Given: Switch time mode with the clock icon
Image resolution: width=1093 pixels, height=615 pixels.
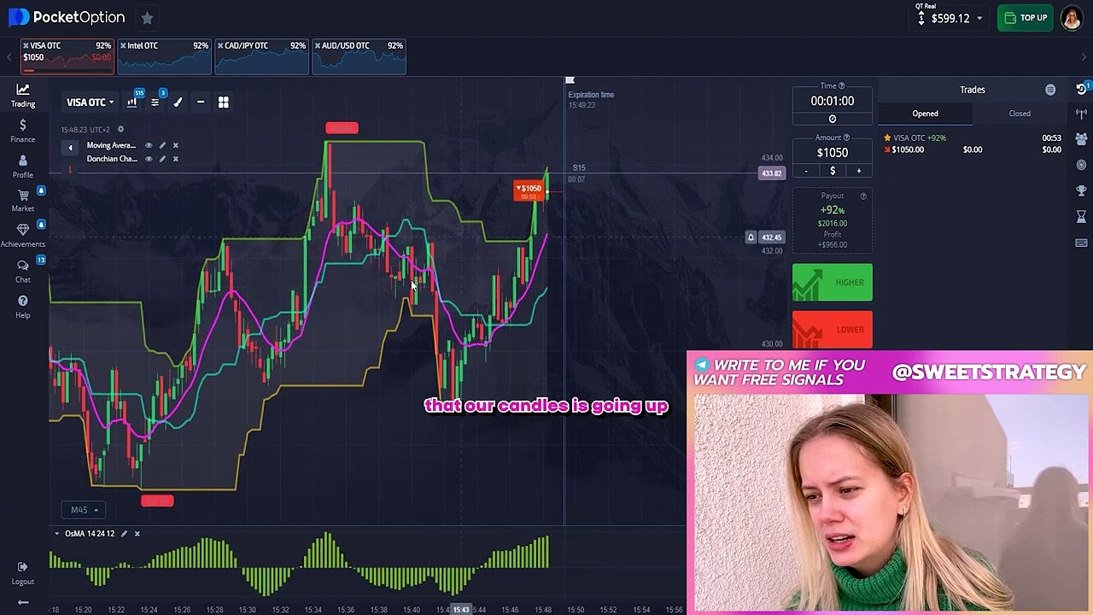Looking at the screenshot, I should coord(833,119).
